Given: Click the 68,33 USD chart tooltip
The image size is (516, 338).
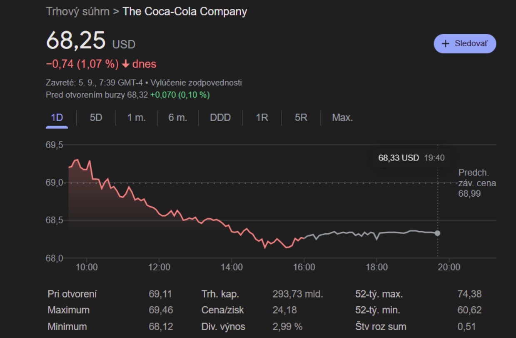Looking at the screenshot, I should 411,158.
